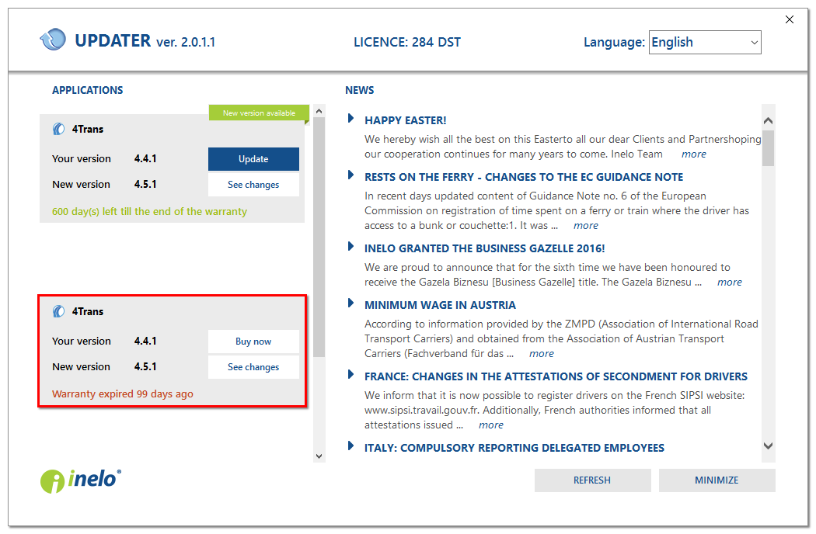The height and width of the screenshot is (534, 816).
Task: Open the MINIMUM WAGE IN AUSTRIA headline
Action: coord(440,305)
